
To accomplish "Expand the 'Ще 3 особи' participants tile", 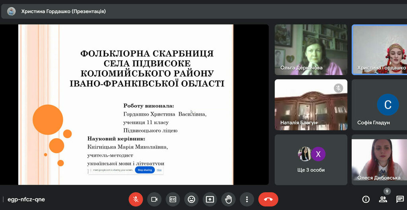I will point(311,160).
